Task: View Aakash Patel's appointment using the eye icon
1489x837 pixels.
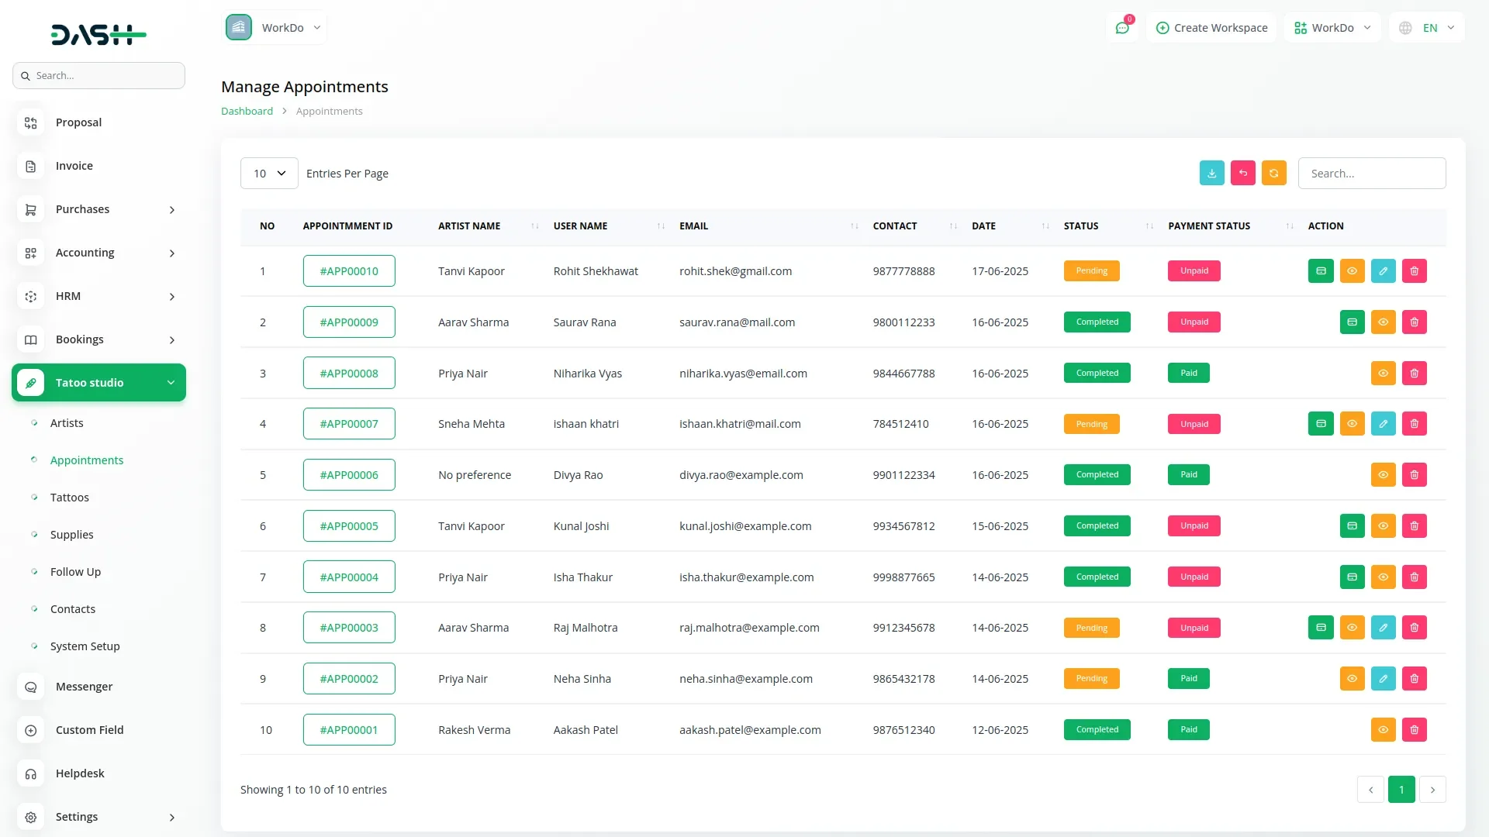Action: coord(1383,730)
